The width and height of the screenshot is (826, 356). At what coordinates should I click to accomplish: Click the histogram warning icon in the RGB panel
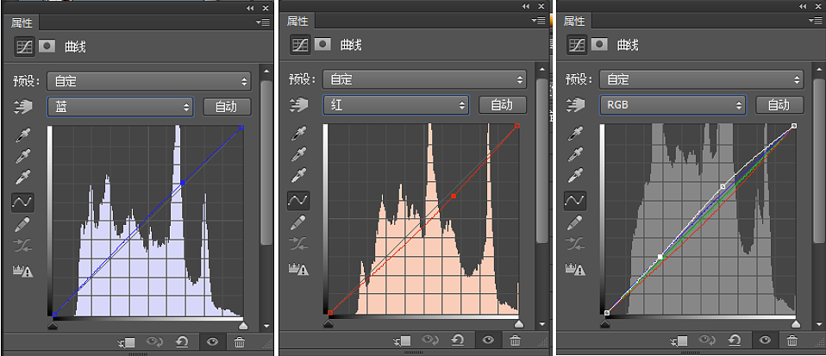tap(575, 270)
